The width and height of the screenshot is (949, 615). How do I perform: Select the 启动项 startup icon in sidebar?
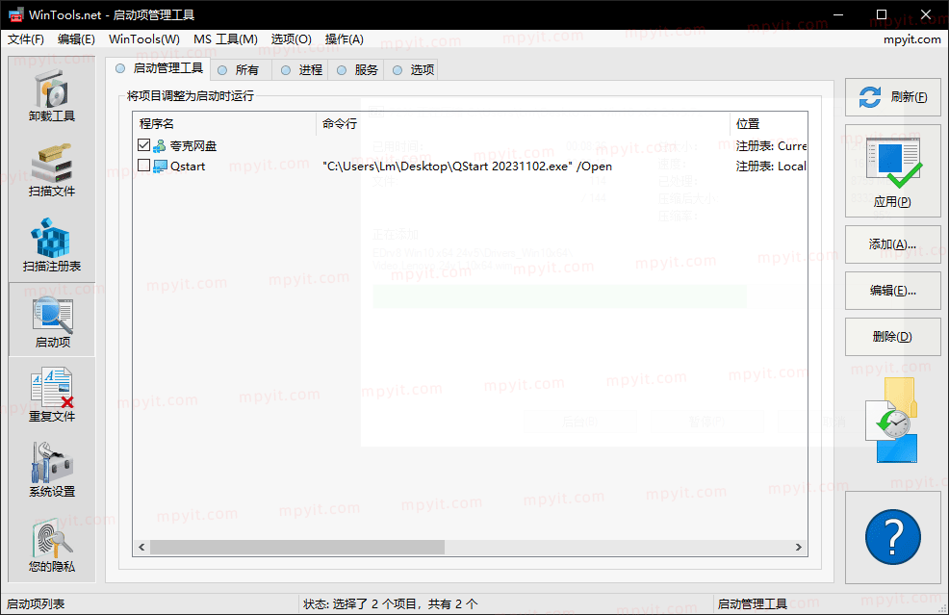click(52, 320)
